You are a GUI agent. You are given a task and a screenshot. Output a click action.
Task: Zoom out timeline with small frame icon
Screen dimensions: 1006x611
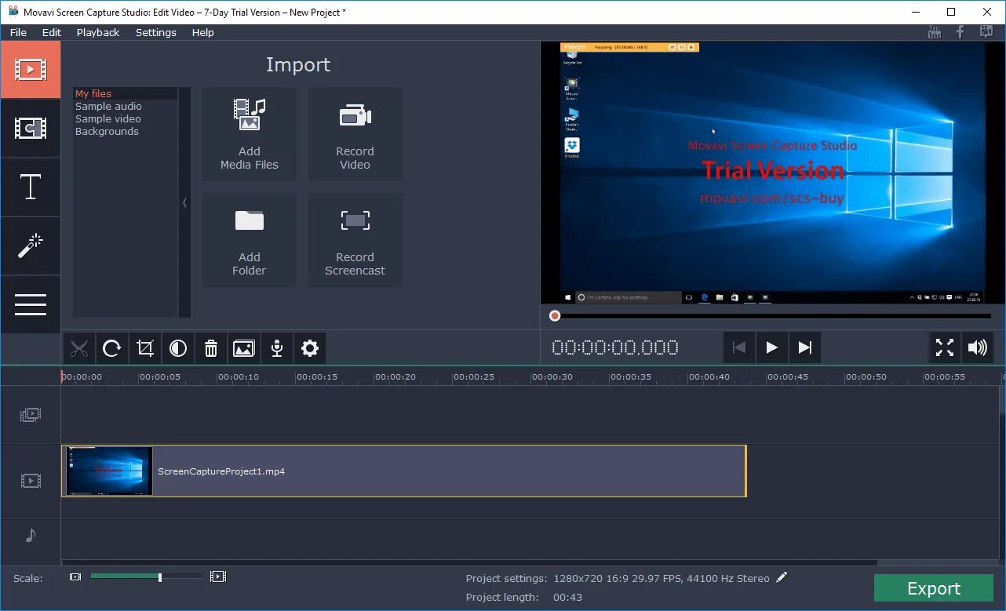pyautogui.click(x=75, y=576)
